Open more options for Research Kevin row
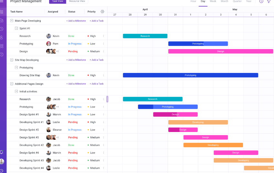 tap(103, 36)
